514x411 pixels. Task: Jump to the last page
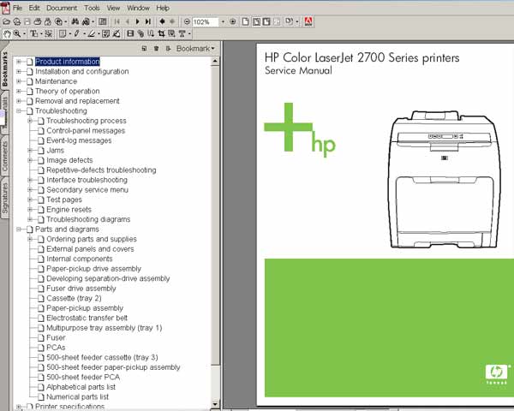tap(148, 22)
